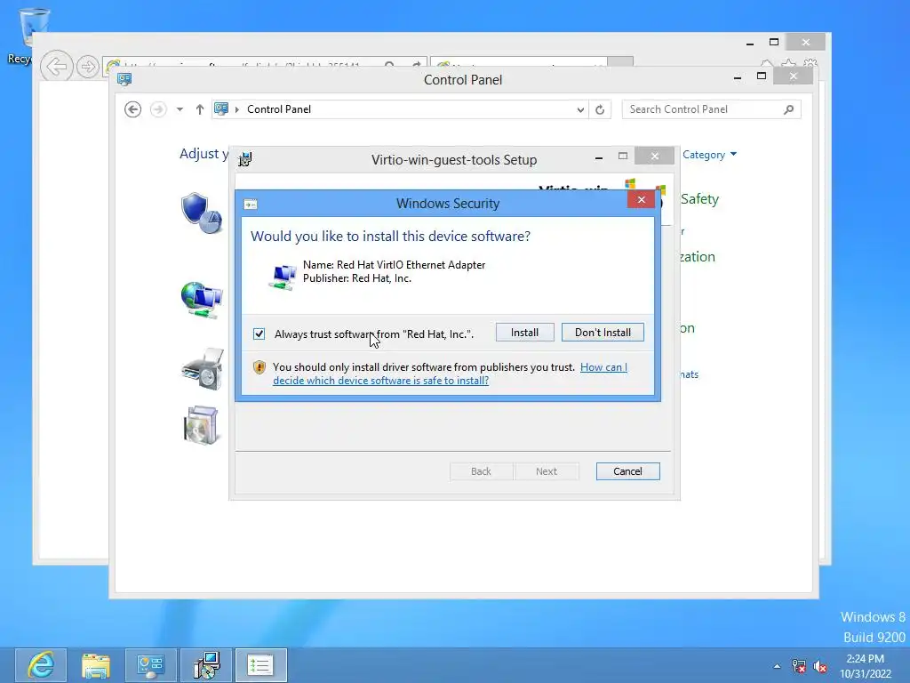Image resolution: width=910 pixels, height=683 pixels.
Task: Switch to Windows Security dialog taskbar button
Action: pyautogui.click(x=260, y=665)
